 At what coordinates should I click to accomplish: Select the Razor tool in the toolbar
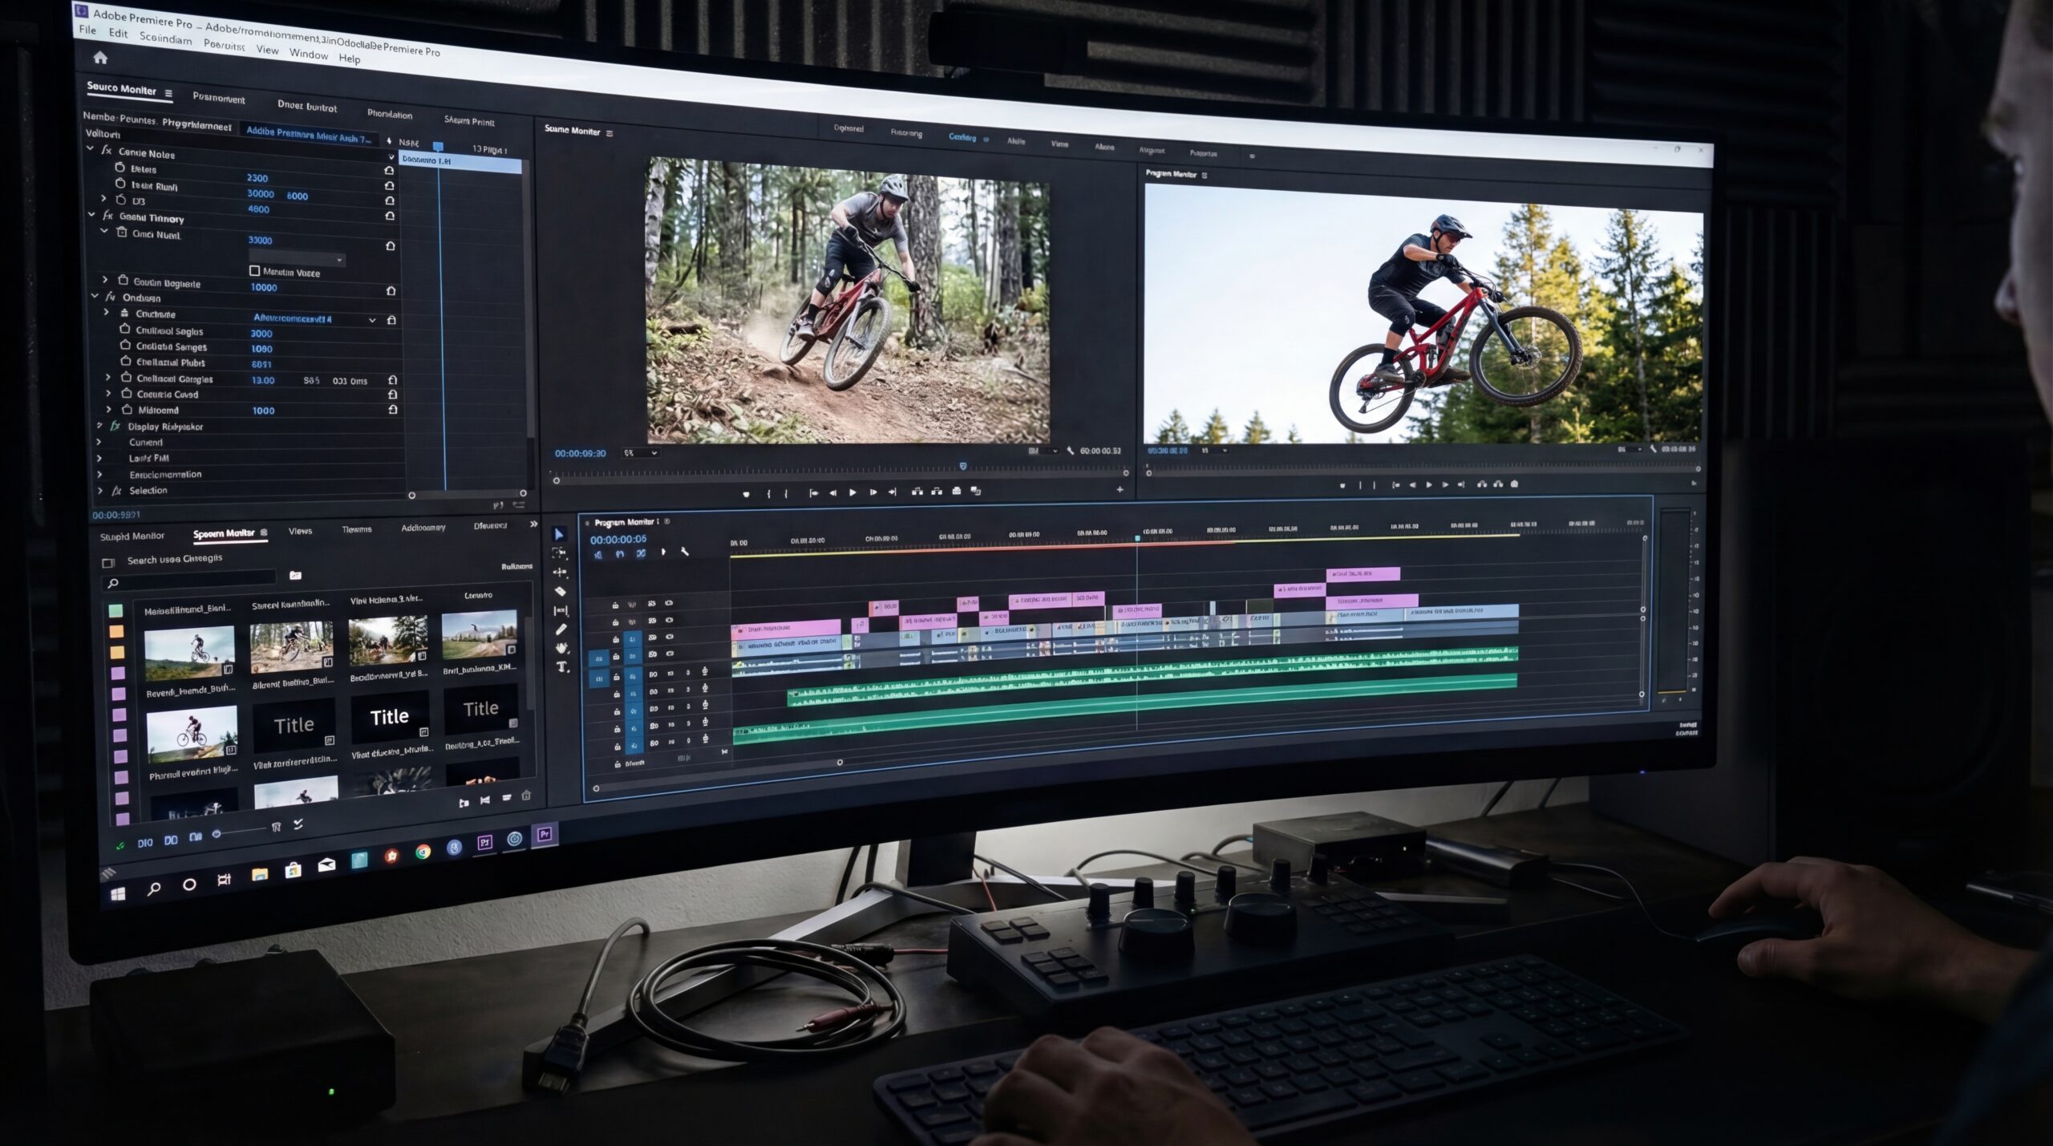tap(561, 591)
